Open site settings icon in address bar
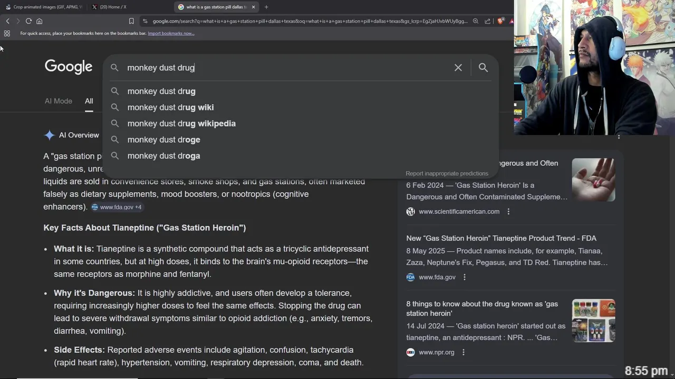 pyautogui.click(x=145, y=21)
